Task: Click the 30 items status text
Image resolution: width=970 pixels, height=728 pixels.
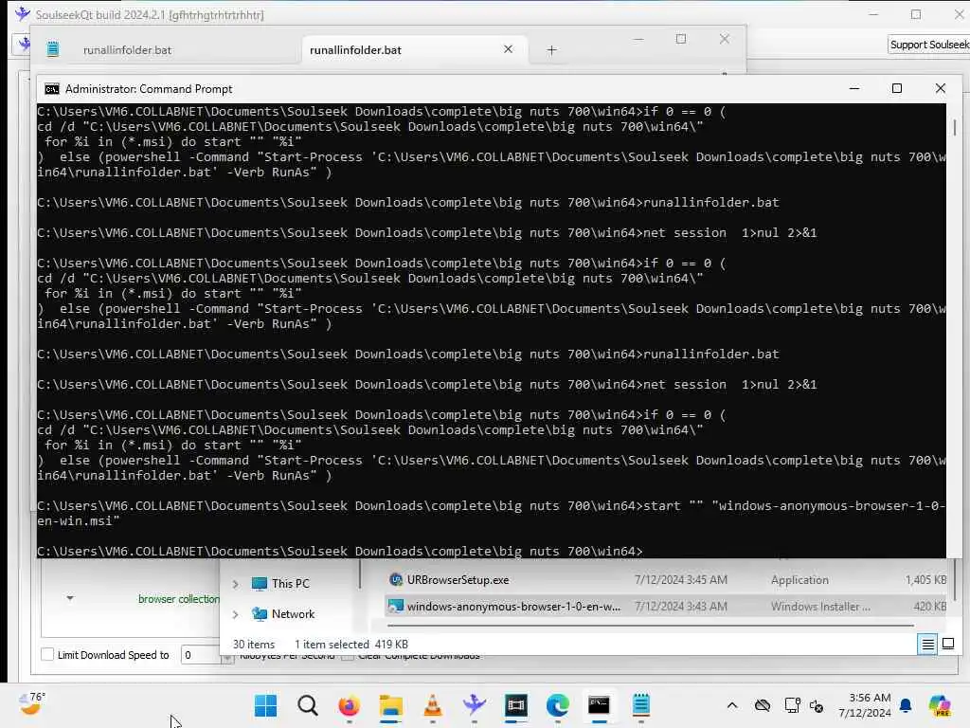Action: coord(254,645)
